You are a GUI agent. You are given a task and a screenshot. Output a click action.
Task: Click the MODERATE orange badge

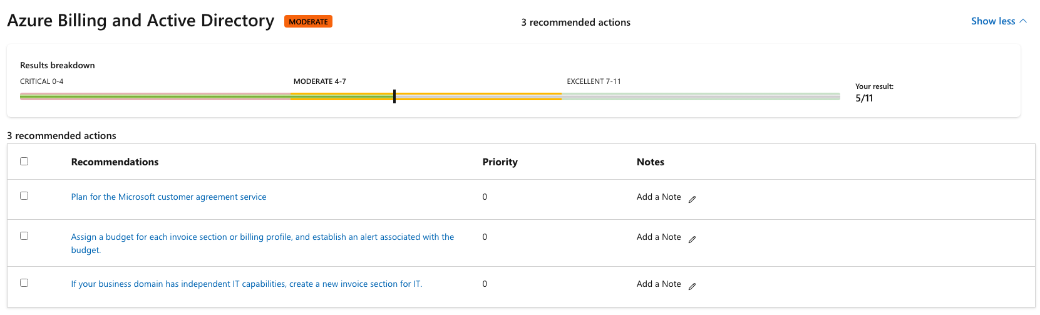[308, 21]
